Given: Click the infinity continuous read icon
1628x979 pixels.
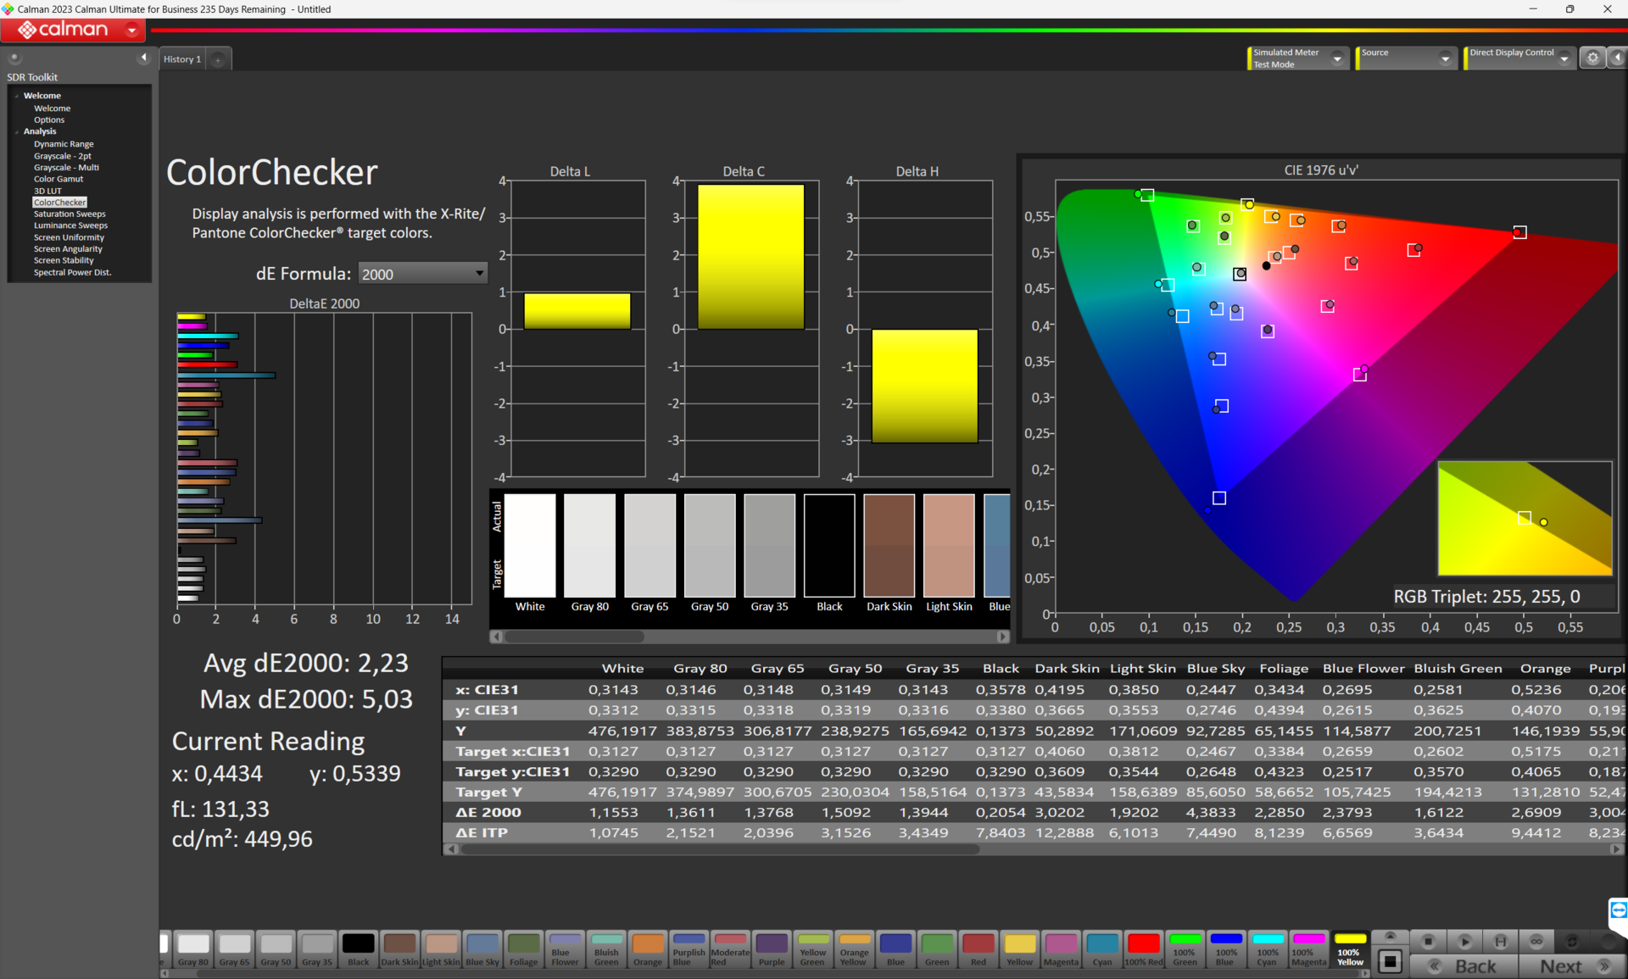Looking at the screenshot, I should pyautogui.click(x=1536, y=942).
